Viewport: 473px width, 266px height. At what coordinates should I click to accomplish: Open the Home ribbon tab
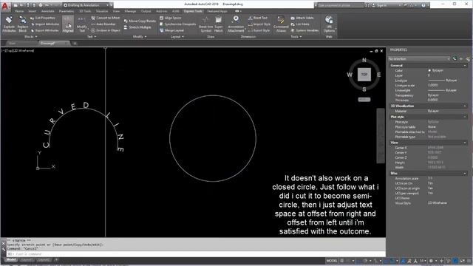point(19,11)
